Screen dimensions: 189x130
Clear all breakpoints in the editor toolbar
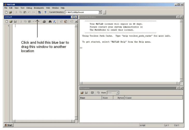[66, 21]
